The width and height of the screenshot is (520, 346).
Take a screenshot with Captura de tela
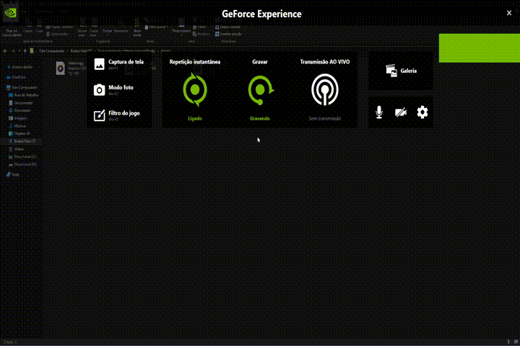pyautogui.click(x=119, y=64)
